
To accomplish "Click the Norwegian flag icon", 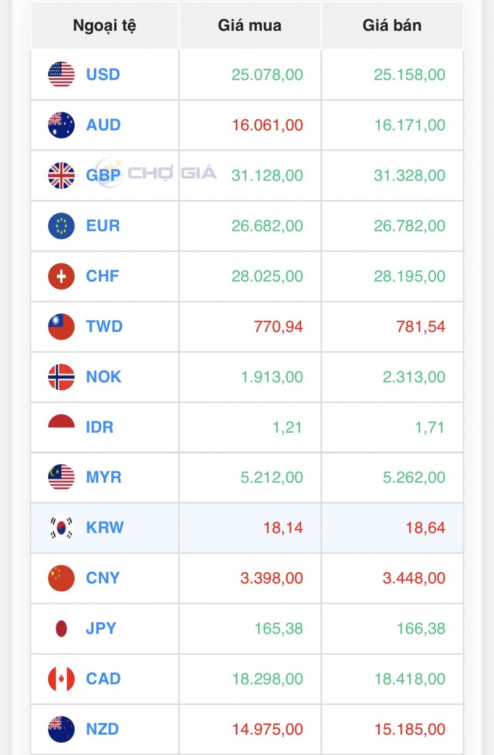I will (x=61, y=377).
